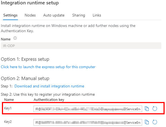The width and height of the screenshot is (166, 127).
Task: Regenerate the Key2 authentication key
Action: (155, 122)
